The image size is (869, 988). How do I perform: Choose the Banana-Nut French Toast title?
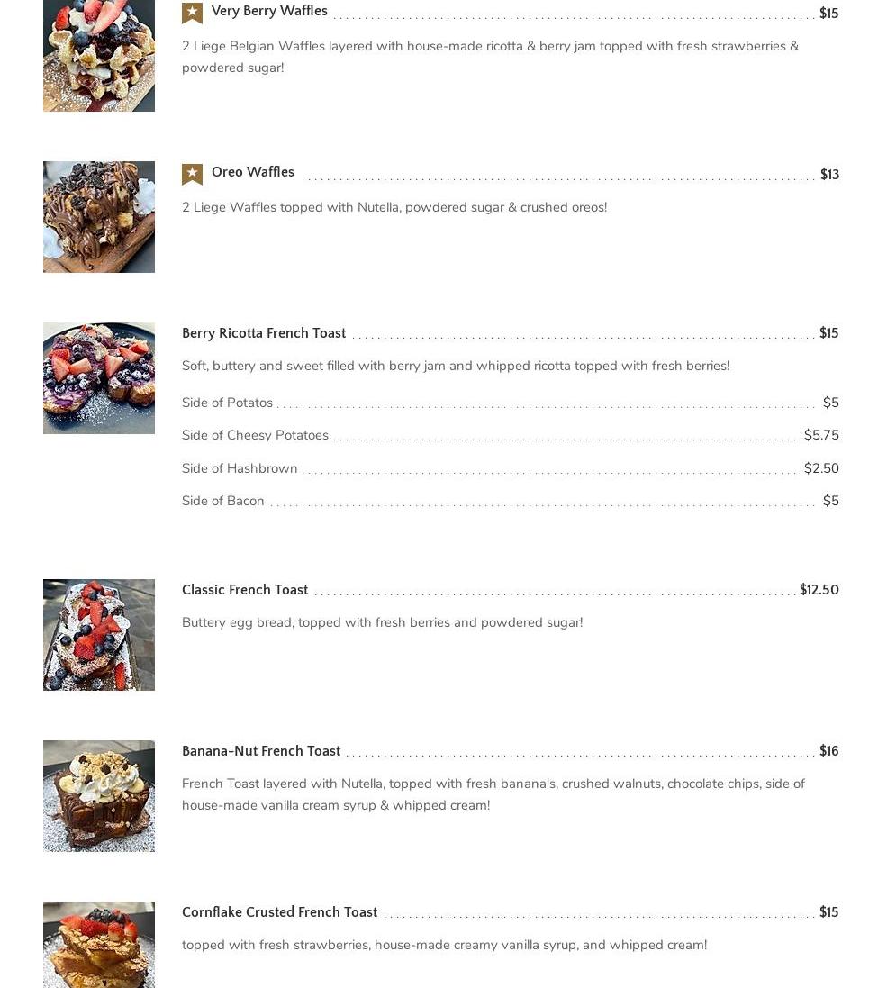(261, 751)
